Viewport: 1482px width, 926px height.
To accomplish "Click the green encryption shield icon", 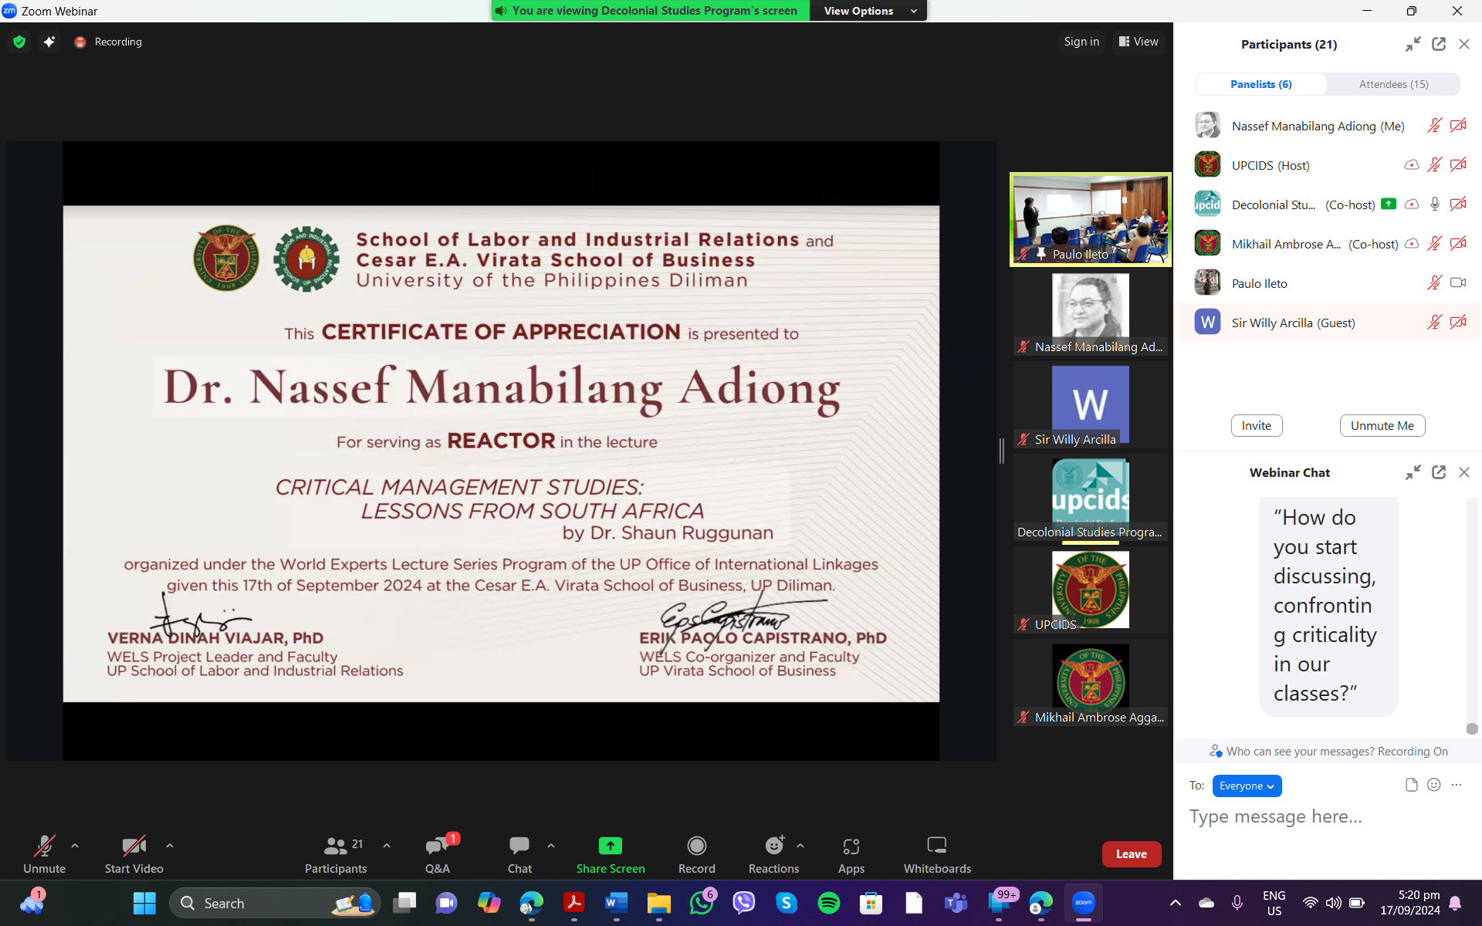I will tap(19, 42).
